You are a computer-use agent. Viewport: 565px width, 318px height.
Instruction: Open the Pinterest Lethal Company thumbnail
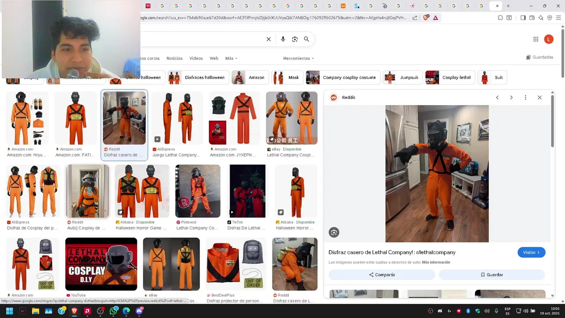[198, 191]
